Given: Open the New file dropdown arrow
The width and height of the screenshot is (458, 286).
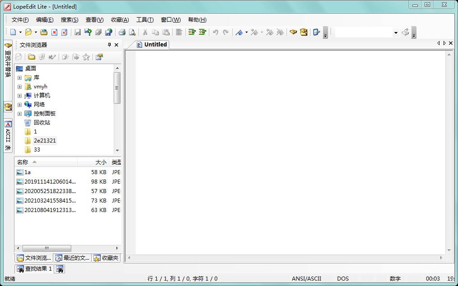Looking at the screenshot, I should (20, 32).
